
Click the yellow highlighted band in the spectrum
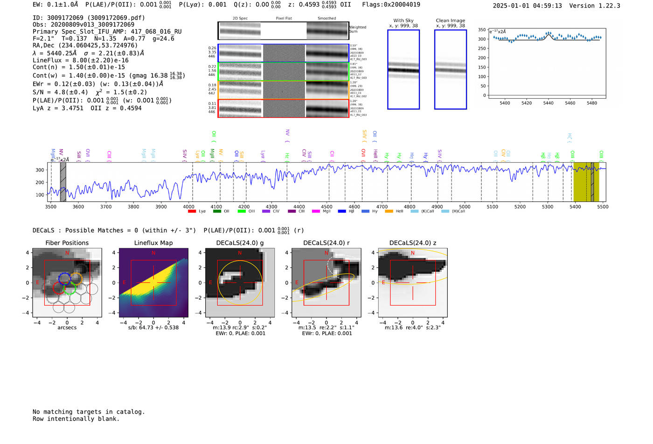(x=586, y=182)
